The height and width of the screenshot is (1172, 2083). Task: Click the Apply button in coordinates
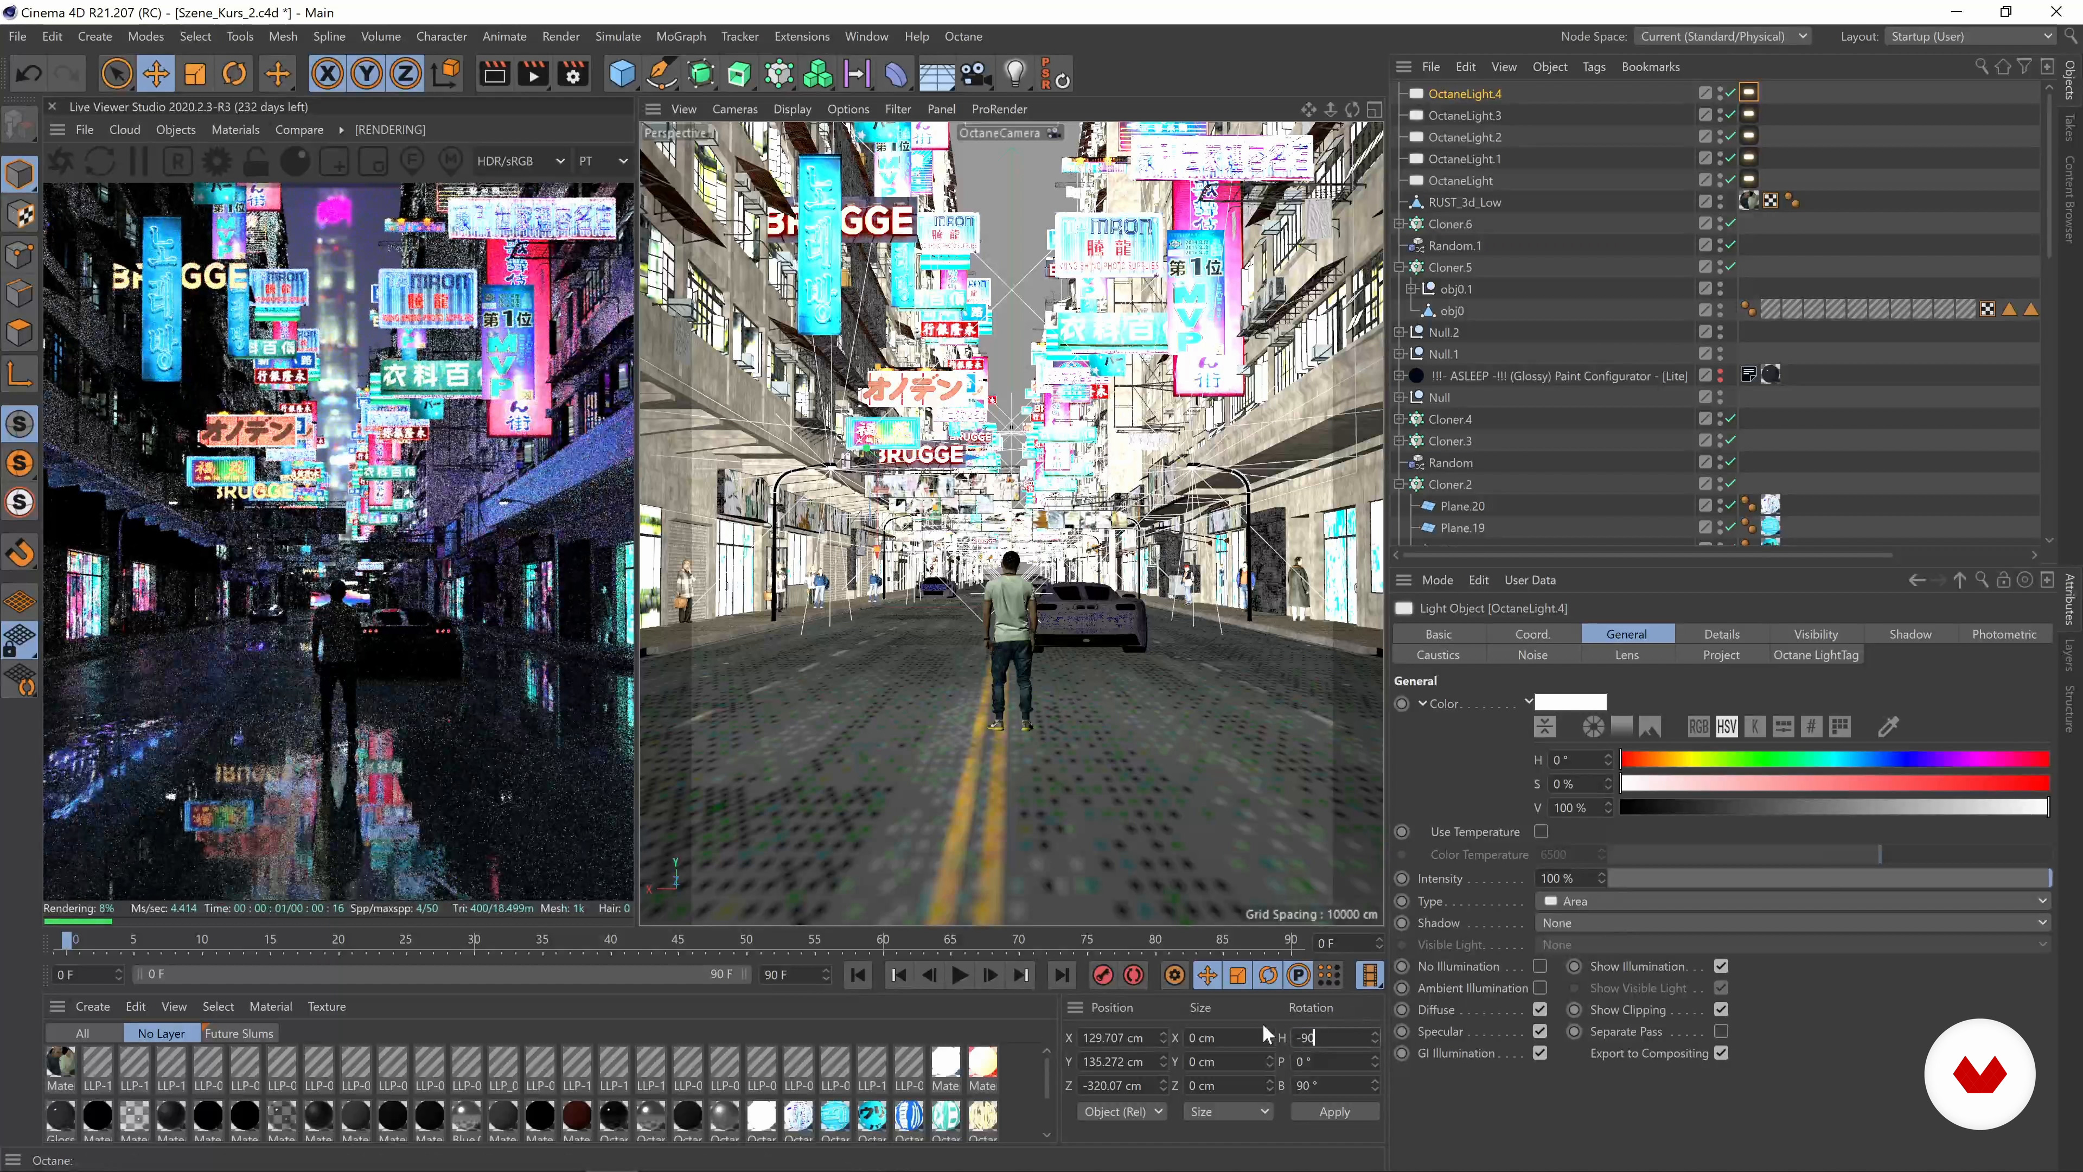(1334, 1111)
